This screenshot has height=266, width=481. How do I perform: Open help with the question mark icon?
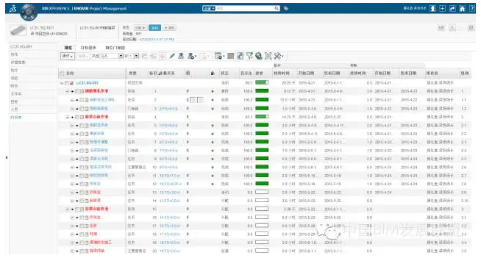(472, 9)
